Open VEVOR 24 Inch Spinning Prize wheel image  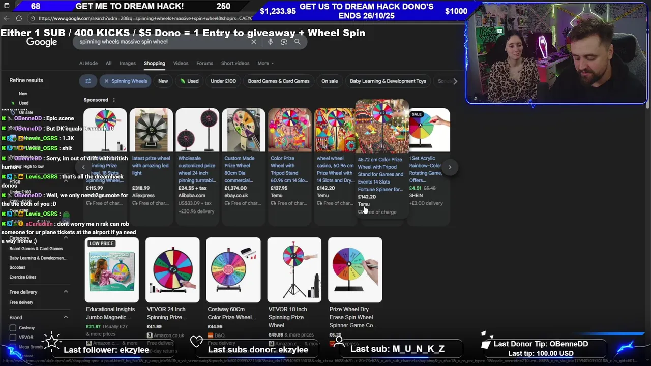172,270
